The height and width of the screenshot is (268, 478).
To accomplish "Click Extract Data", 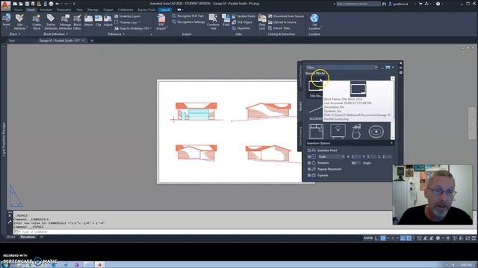I will coord(279,28).
